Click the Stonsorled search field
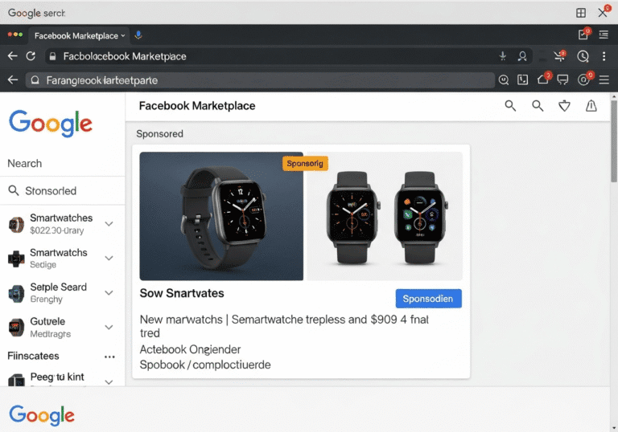Viewport: 618px width, 432px height. [62, 191]
